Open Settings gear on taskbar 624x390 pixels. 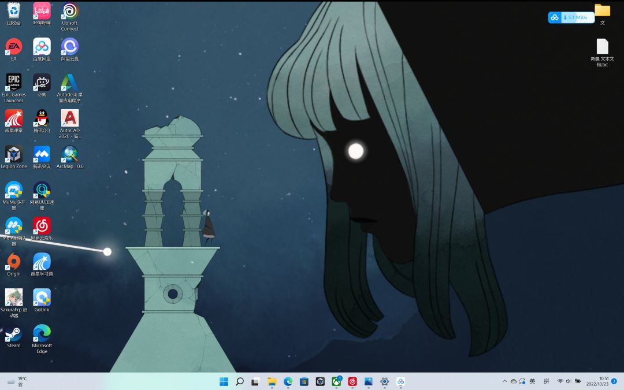coord(384,382)
